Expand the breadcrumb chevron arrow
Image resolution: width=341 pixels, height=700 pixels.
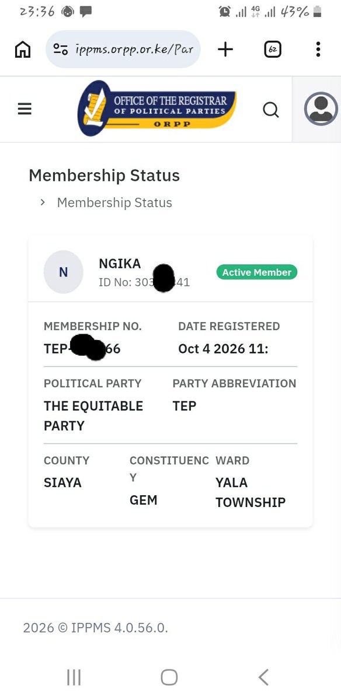click(x=43, y=202)
